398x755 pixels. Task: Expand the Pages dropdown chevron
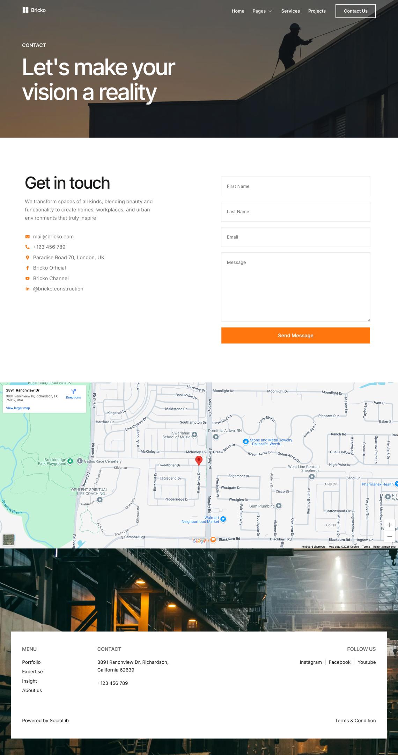coord(270,11)
